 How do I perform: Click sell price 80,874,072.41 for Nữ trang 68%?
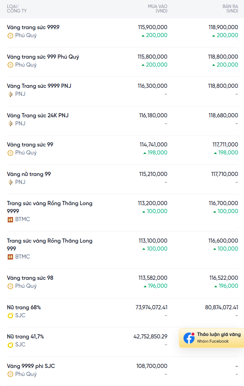222,307
